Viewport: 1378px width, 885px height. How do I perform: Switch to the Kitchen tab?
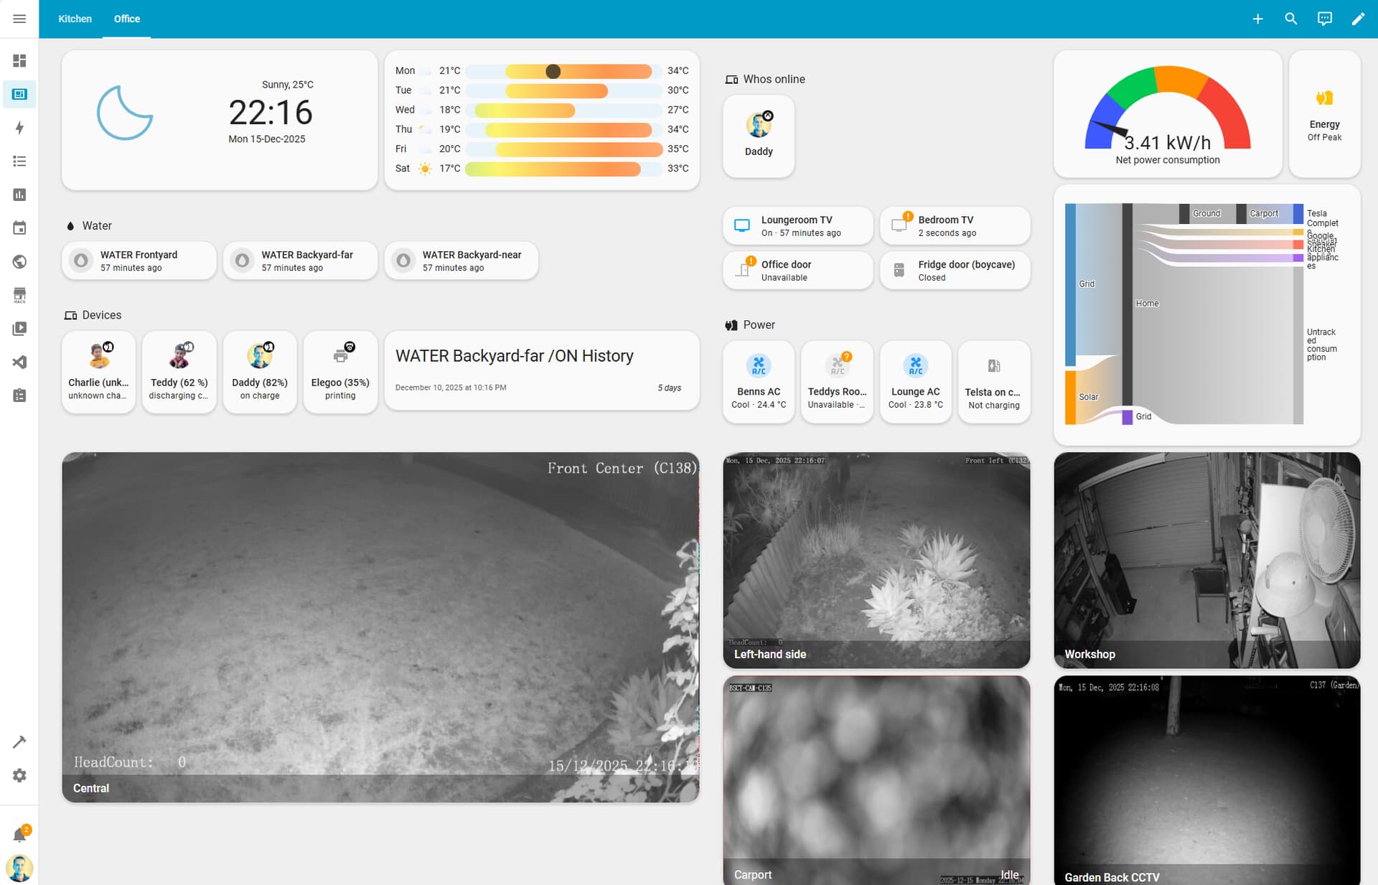coord(75,19)
